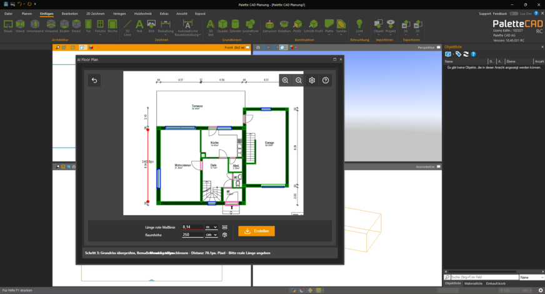
Task: Toggle the Lua-Dev switch
Action: [514, 14]
